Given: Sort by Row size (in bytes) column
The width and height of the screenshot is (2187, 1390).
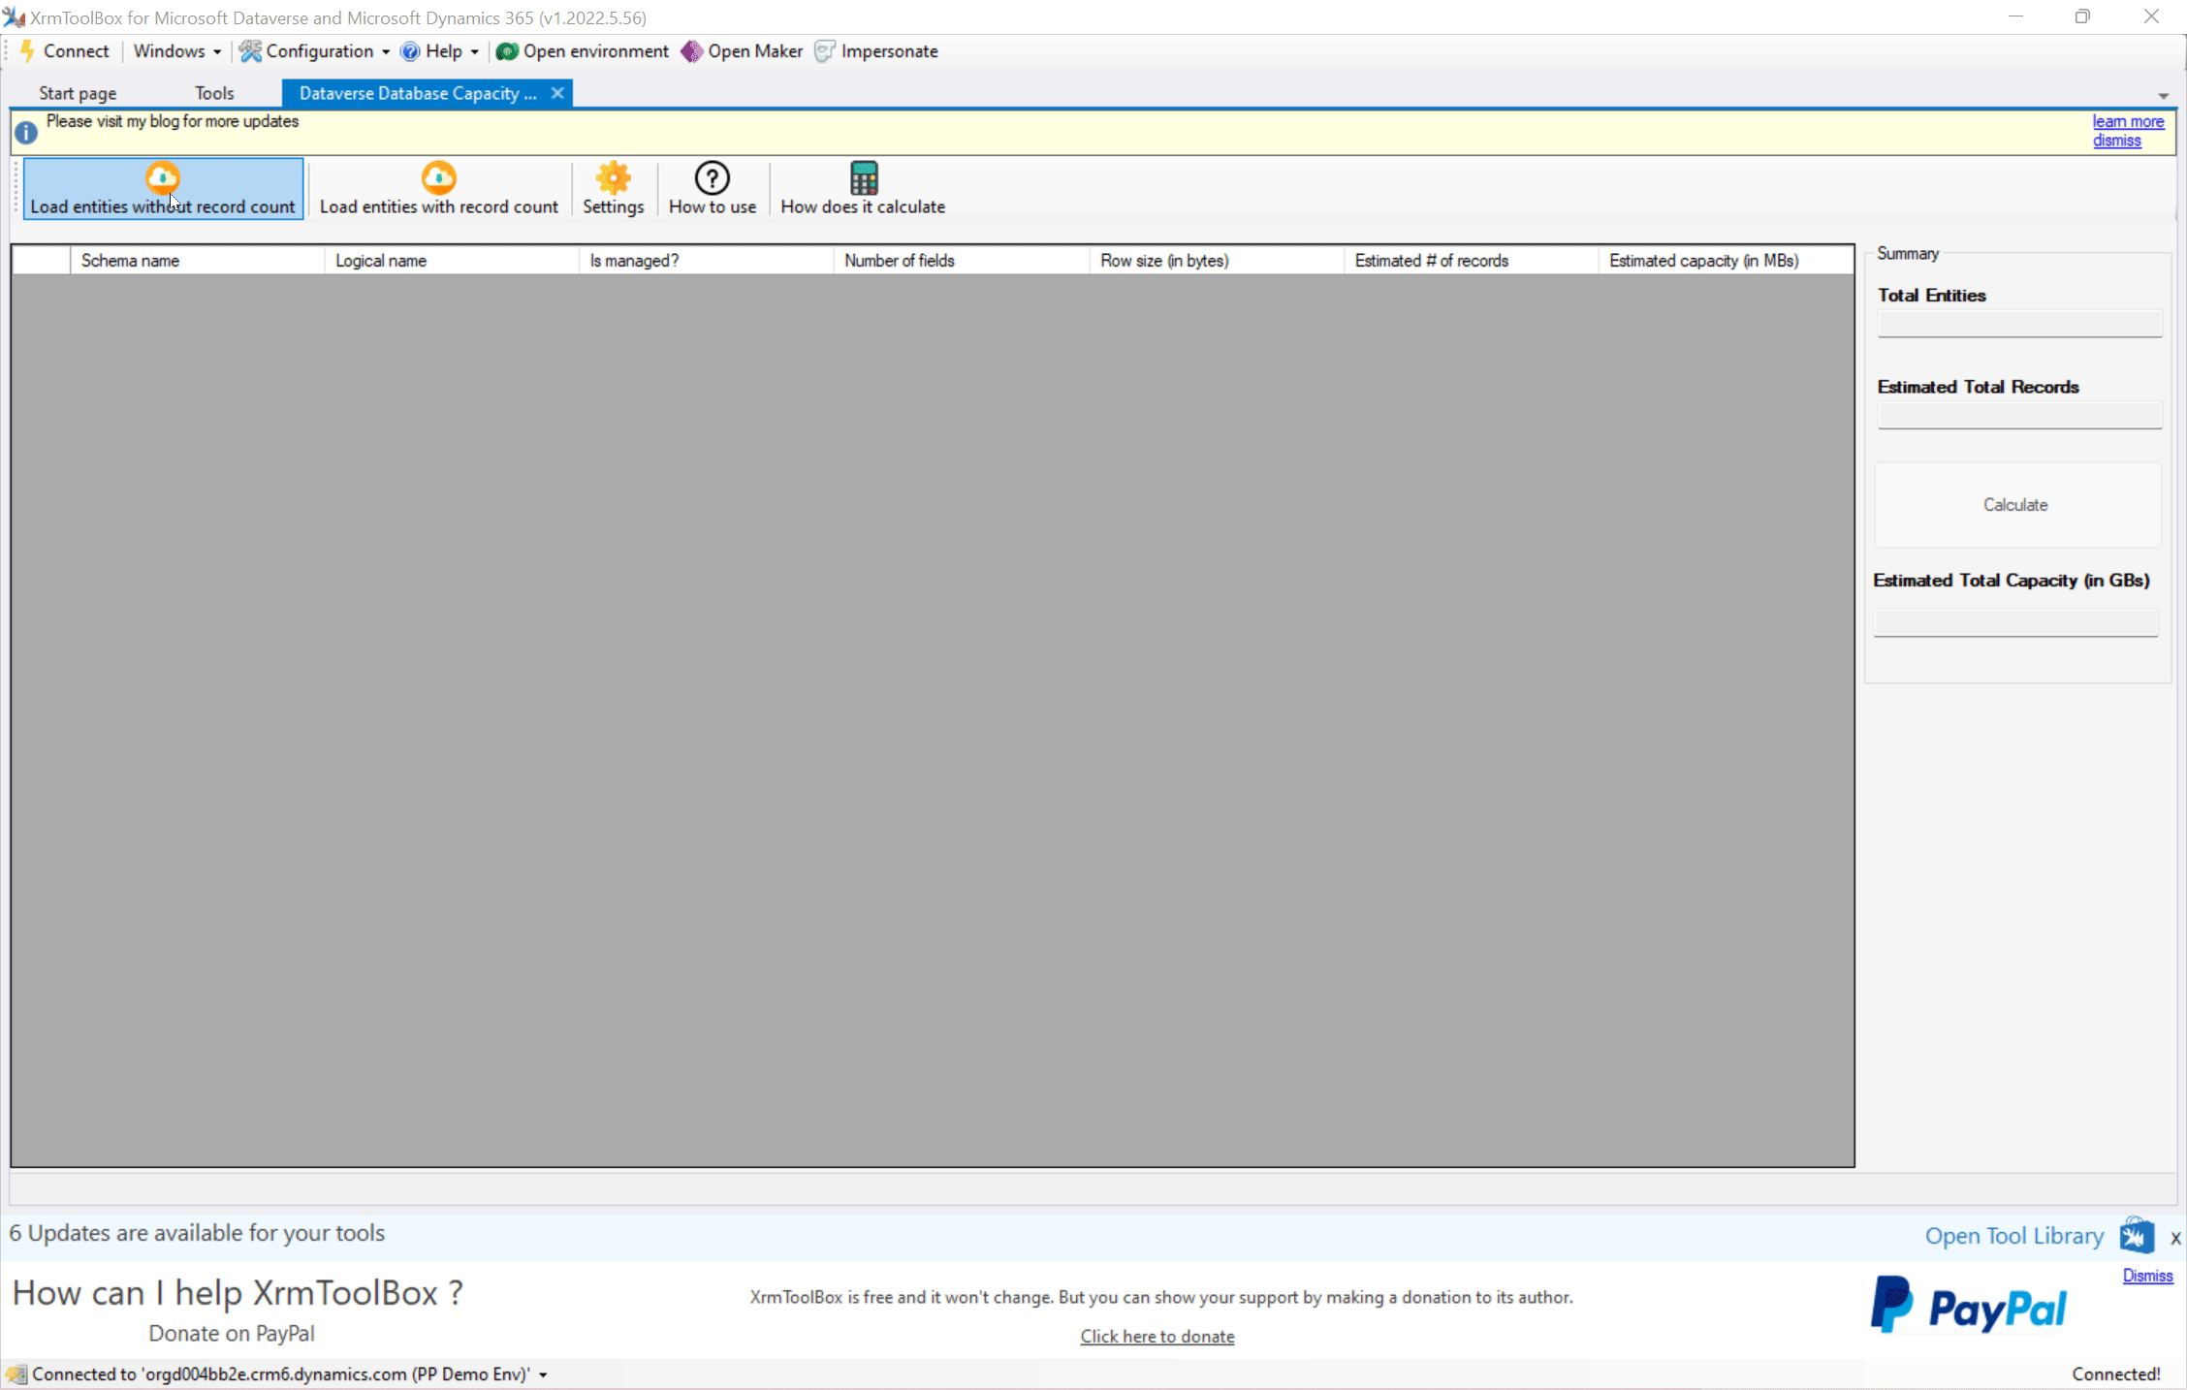Looking at the screenshot, I should click(1217, 260).
